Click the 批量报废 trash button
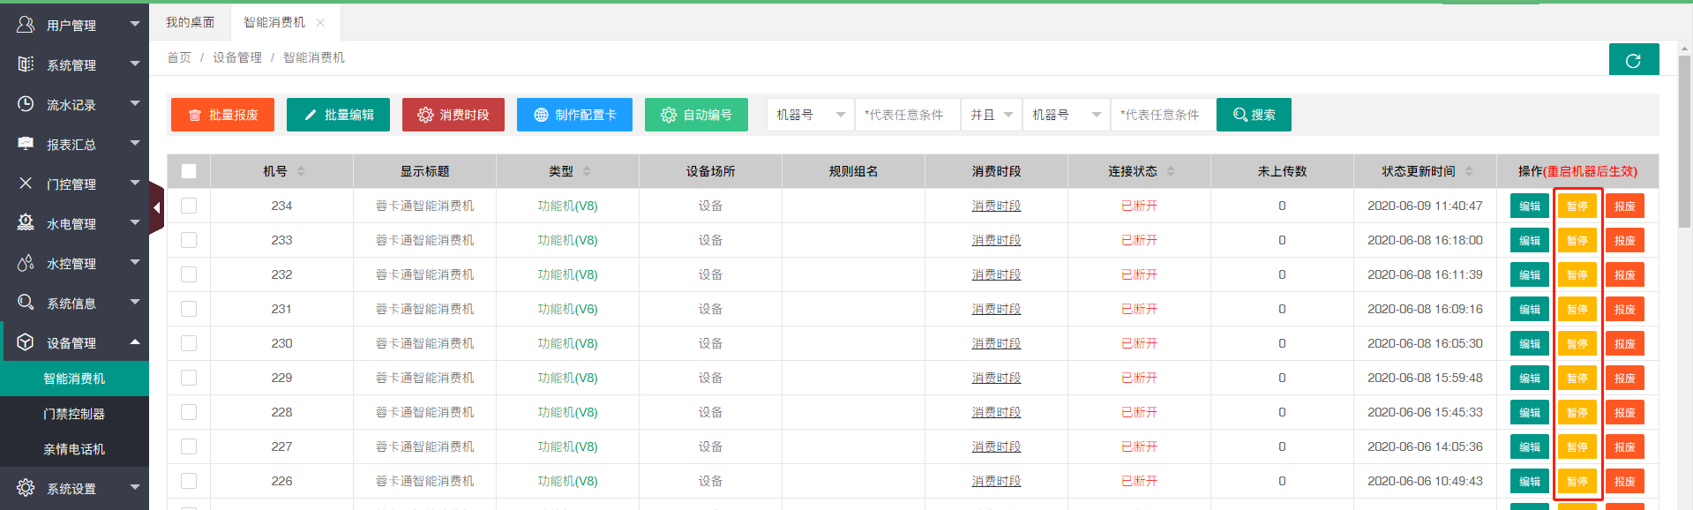 point(222,115)
